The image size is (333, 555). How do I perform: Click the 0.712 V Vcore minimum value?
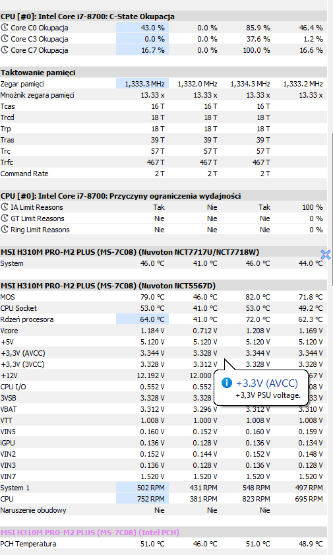[x=205, y=331]
